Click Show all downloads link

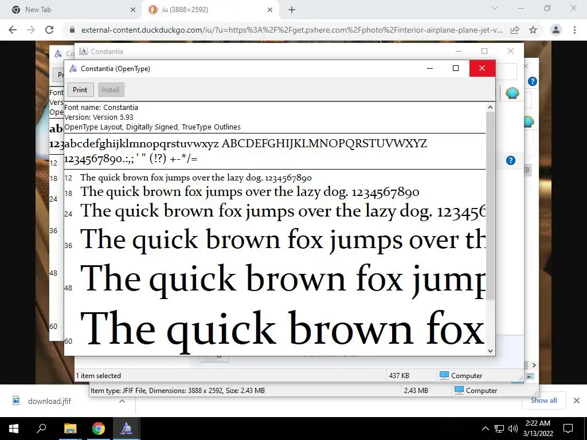coord(543,400)
